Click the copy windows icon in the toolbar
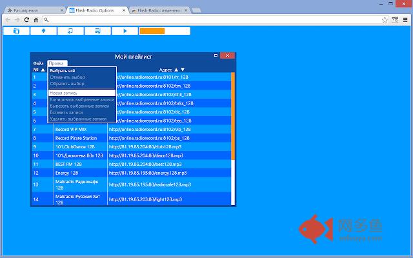 (16, 31)
